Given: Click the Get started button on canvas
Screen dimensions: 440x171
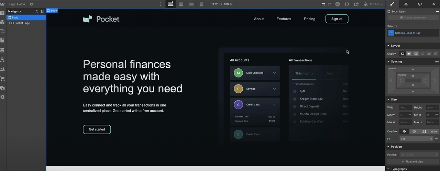Looking at the screenshot, I should (97, 129).
